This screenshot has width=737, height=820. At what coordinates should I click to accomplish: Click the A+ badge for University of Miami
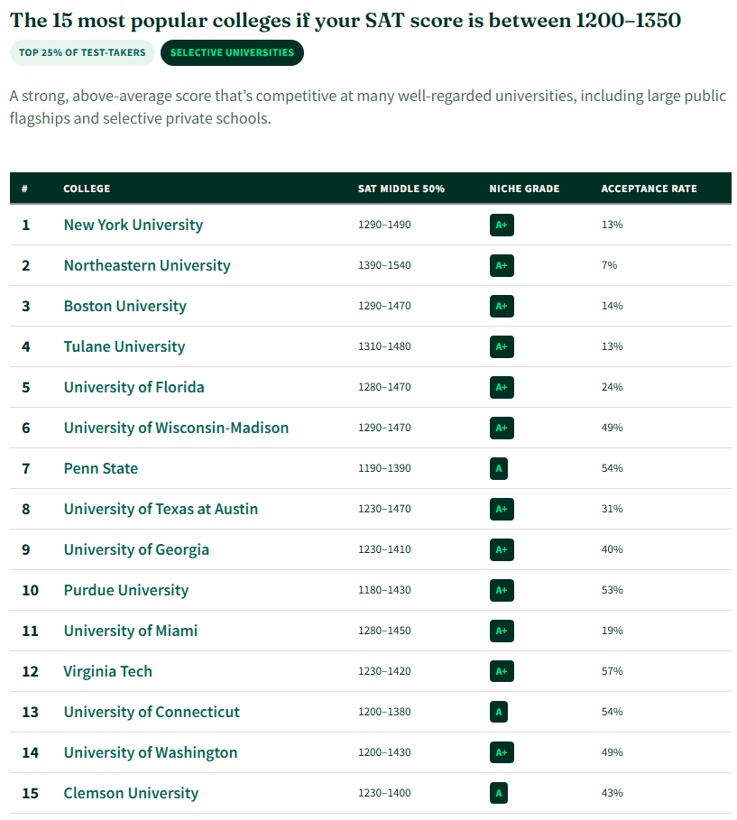[x=502, y=631]
